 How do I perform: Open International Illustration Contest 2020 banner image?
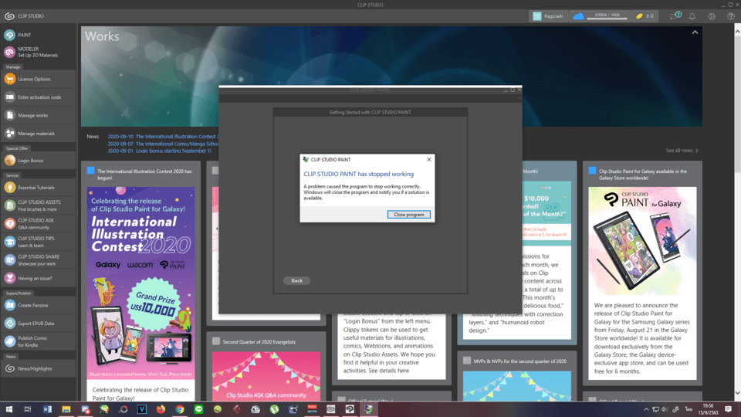pyautogui.click(x=140, y=283)
